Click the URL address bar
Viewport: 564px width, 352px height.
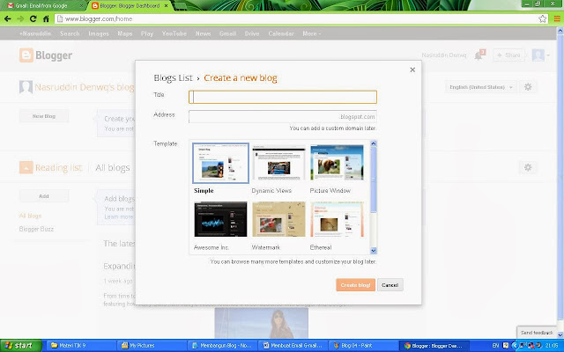pyautogui.click(x=297, y=19)
